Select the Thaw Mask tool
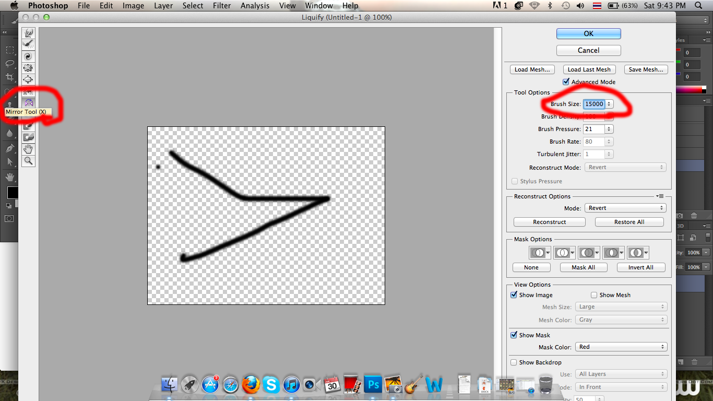 point(29,137)
